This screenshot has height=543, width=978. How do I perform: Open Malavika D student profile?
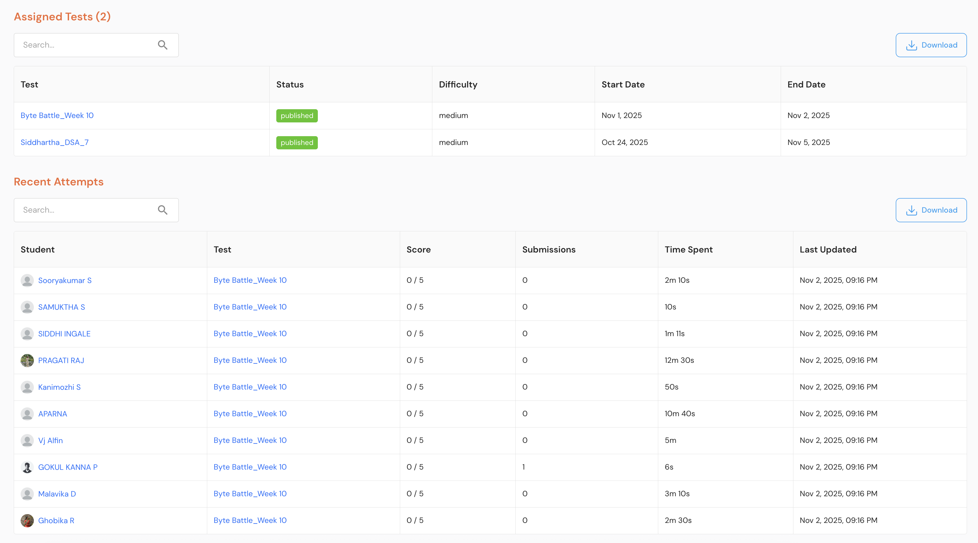[57, 494]
